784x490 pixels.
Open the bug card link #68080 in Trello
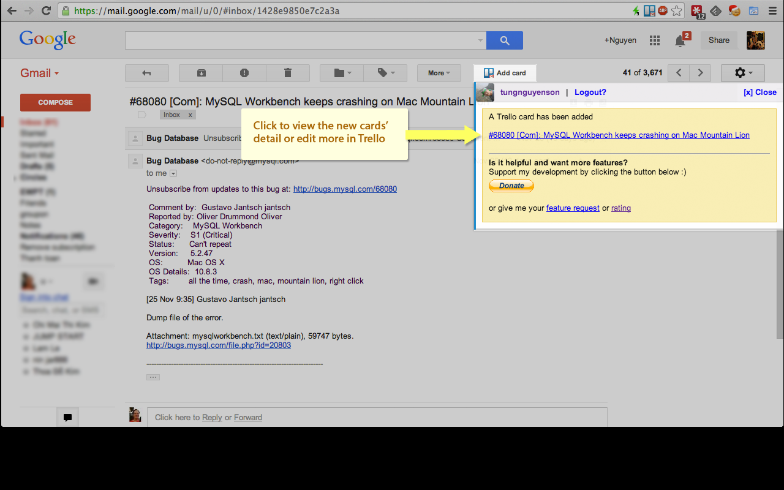coord(617,135)
